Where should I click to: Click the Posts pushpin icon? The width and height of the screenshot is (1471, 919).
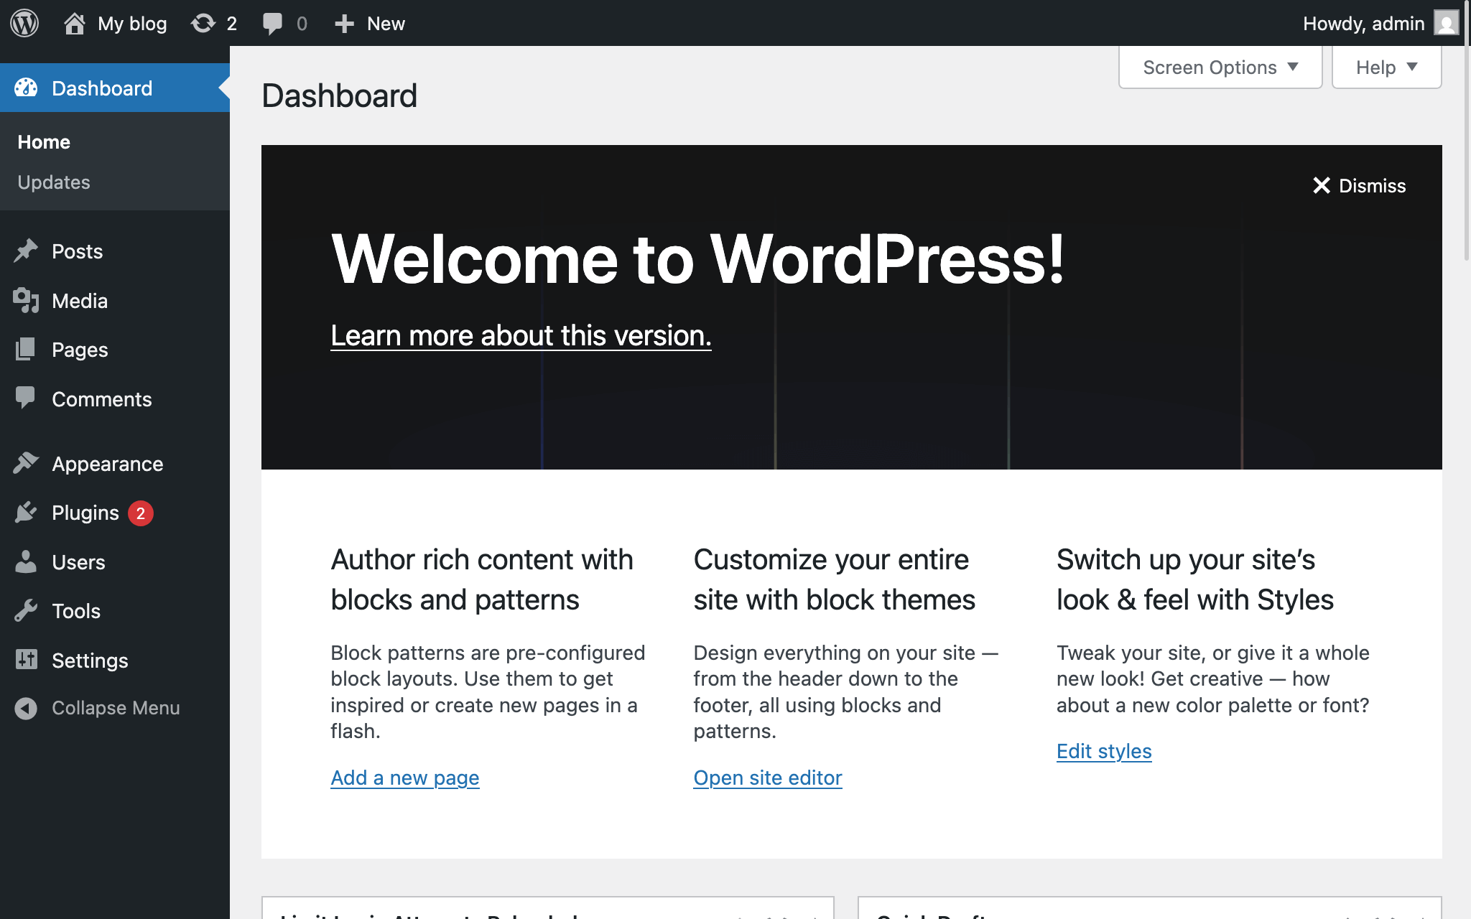tap(26, 251)
